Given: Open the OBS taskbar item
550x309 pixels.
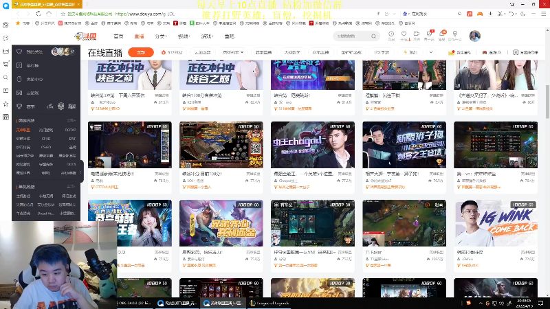Looking at the screenshot, I should pyautogui.click(x=135, y=303).
